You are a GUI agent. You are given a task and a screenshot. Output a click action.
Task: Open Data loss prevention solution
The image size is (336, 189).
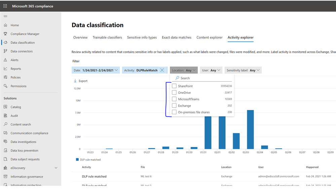(24, 150)
